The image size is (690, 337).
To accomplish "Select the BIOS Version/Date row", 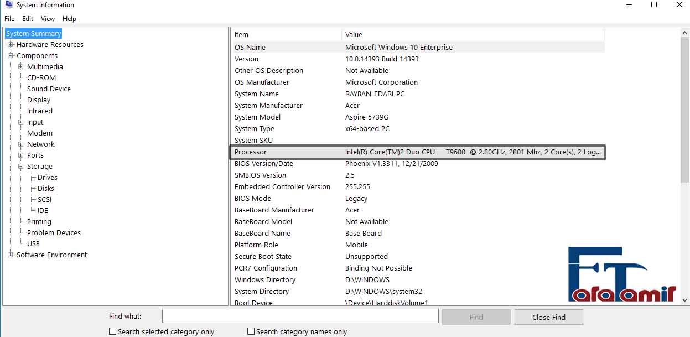I will (x=418, y=164).
